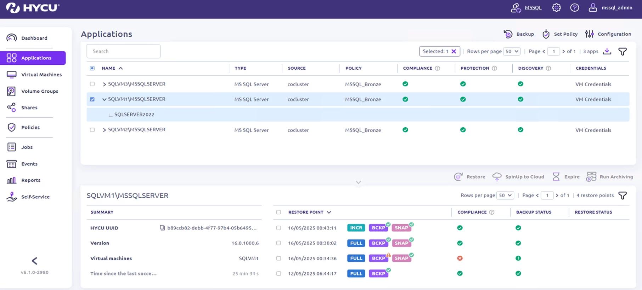Expand the SQLVM3\MSSQLSERVER row

[104, 84]
